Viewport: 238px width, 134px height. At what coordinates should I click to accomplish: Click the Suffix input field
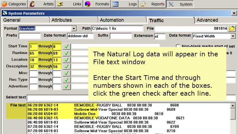(121, 36)
